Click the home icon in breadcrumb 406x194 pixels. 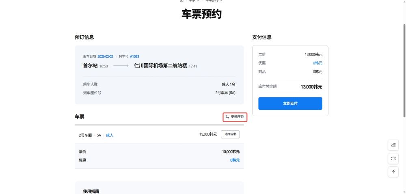pyautogui.click(x=181, y=1)
